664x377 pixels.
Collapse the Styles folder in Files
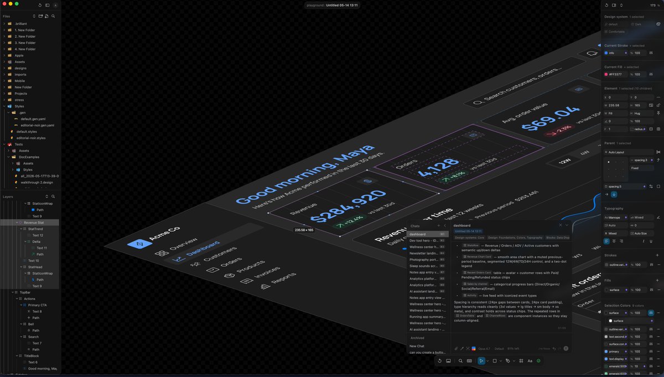click(4, 106)
